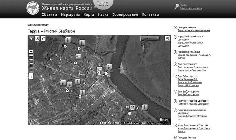Image resolution: width=236 pixels, height=140 pixels.
Task: Click the number 3 circle beside Городское кладбище
Action: [175, 52]
